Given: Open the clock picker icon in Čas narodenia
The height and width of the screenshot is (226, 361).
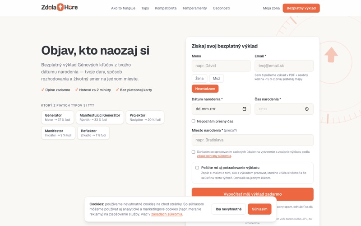Looking at the screenshot, I should (x=307, y=109).
